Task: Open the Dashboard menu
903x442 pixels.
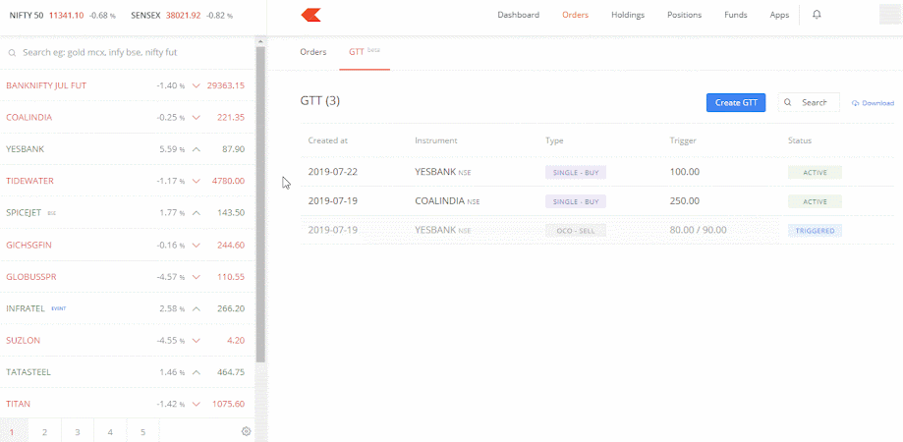Action: click(x=518, y=15)
